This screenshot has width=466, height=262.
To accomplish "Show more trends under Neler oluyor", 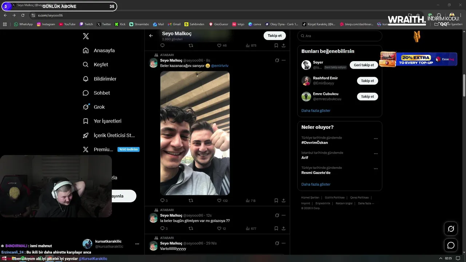I will [316, 184].
